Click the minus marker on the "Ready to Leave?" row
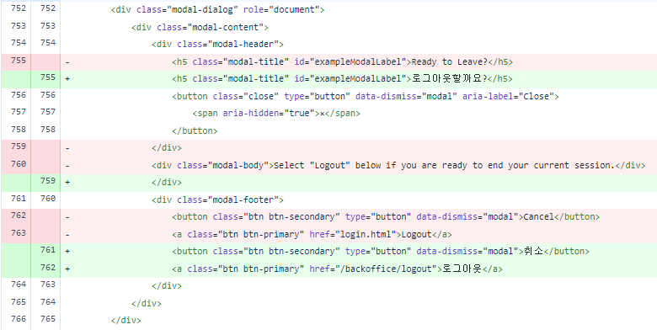This screenshot has height=330, width=657. click(67, 62)
